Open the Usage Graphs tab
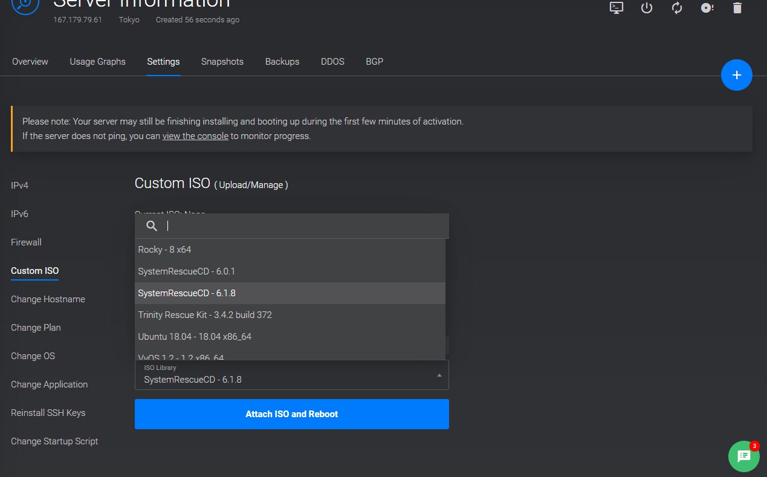Screen dimensions: 767x477 pyautogui.click(x=98, y=62)
